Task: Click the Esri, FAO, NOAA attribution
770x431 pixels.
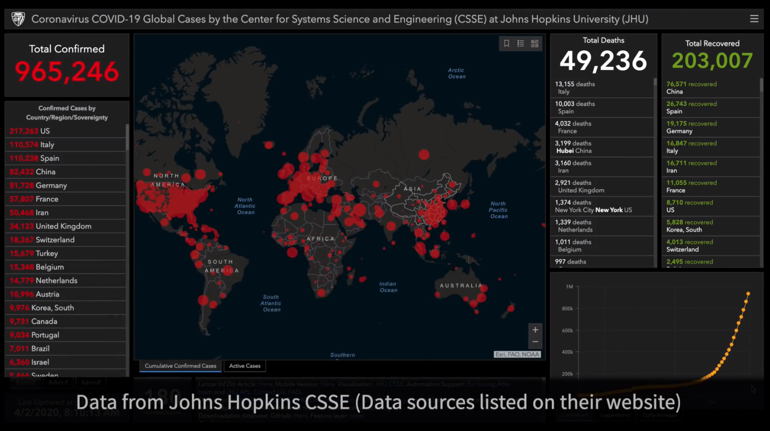Action: click(x=517, y=354)
